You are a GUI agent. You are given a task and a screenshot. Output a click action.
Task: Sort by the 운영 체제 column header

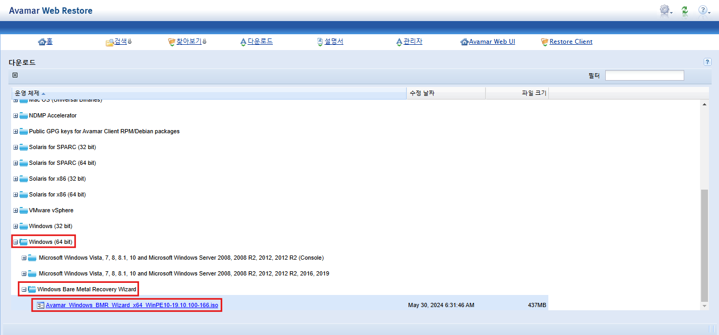pyautogui.click(x=209, y=93)
